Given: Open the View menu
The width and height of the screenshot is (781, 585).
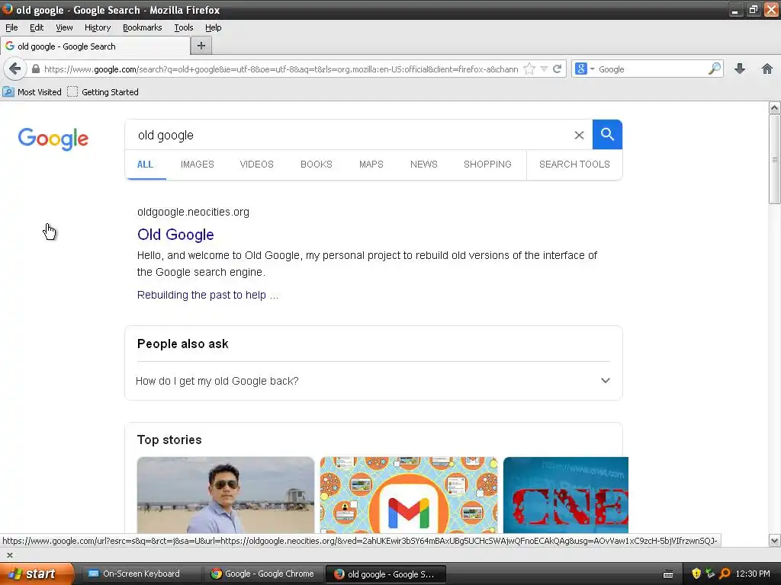Looking at the screenshot, I should click(x=64, y=27).
